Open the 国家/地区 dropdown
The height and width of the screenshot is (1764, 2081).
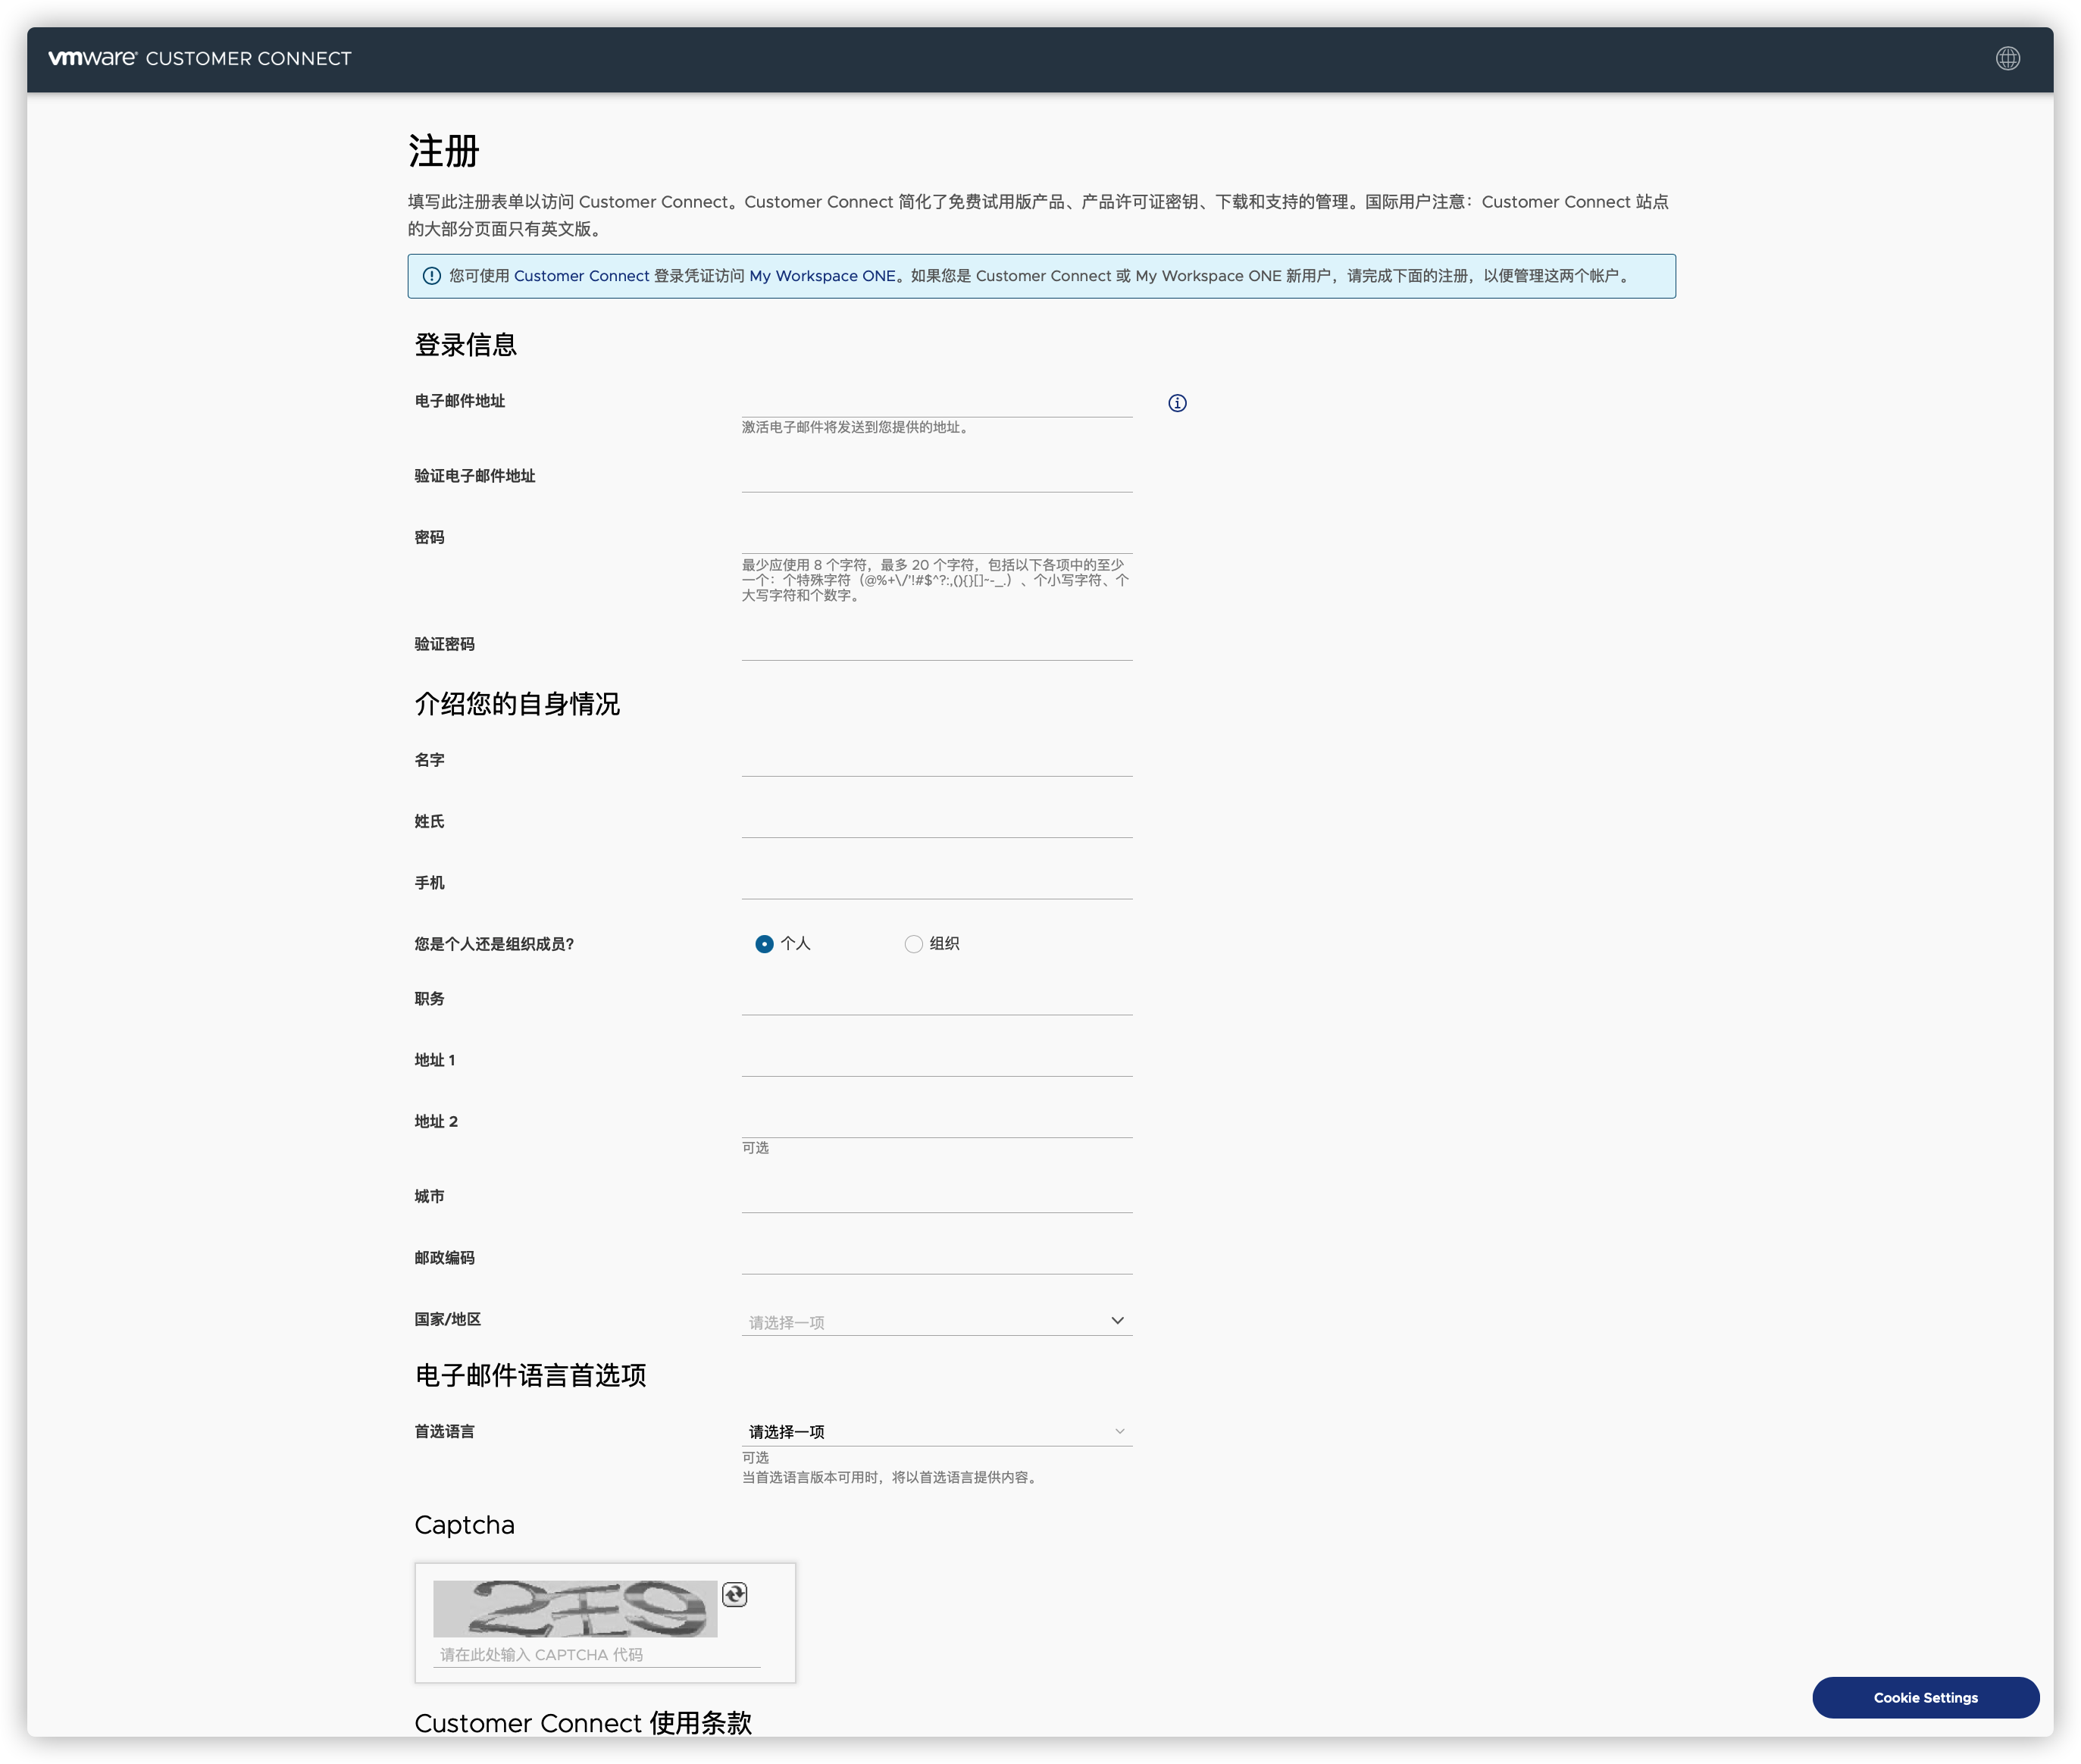coord(935,1321)
